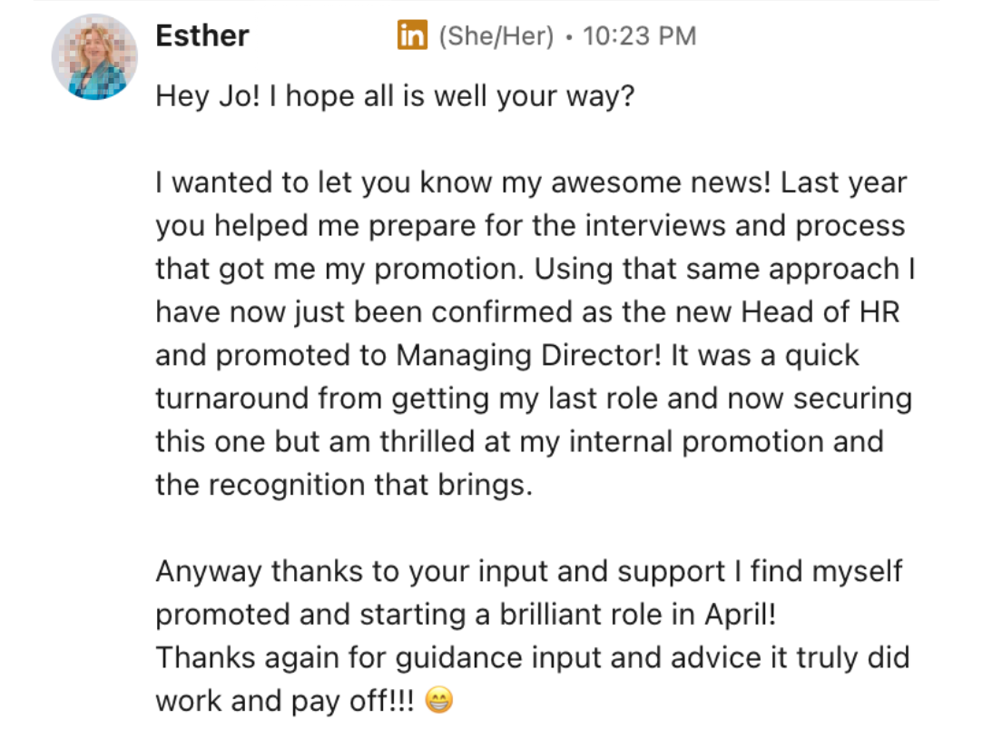Click the line 'you helped me prepare for'

point(530,226)
